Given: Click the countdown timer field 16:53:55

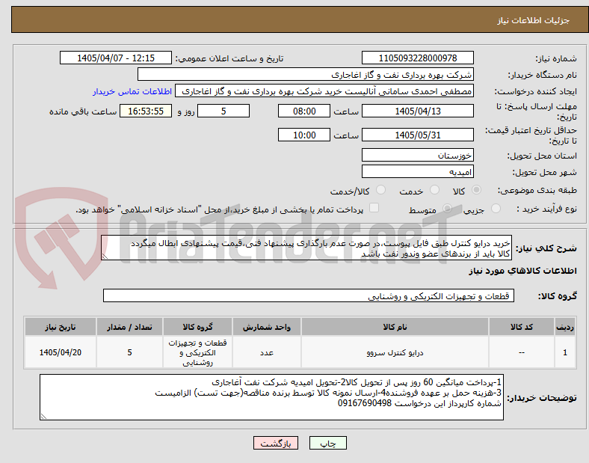Looking at the screenshot, I should [146, 111].
